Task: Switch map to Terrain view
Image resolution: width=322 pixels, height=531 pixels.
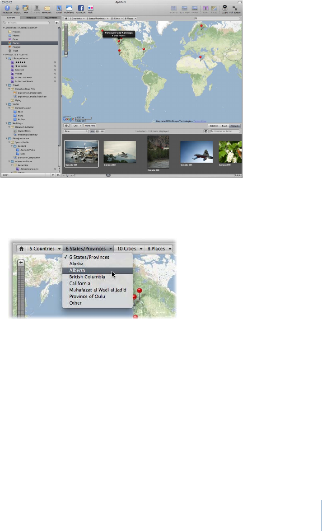Action: pos(235,126)
